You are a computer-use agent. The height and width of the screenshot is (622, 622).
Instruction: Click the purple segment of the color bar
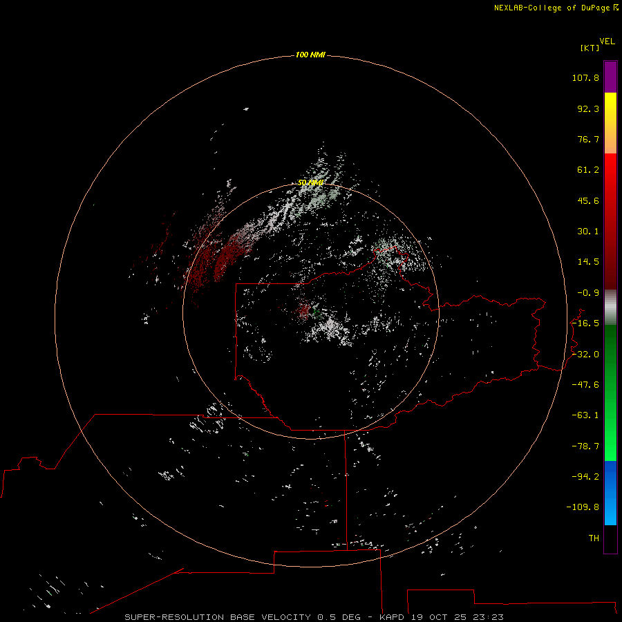pyautogui.click(x=610, y=77)
